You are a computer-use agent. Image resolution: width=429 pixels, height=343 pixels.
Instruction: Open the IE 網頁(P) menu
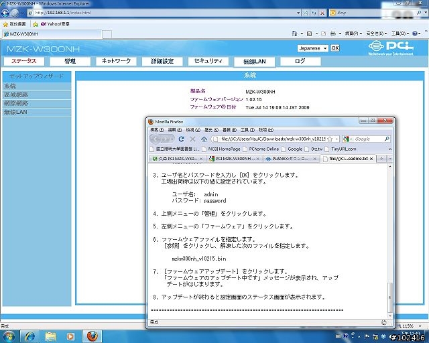pyautogui.click(x=353, y=33)
